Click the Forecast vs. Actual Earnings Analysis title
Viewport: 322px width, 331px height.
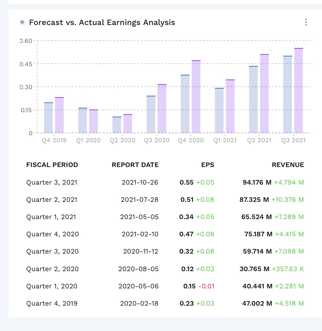[102, 23]
